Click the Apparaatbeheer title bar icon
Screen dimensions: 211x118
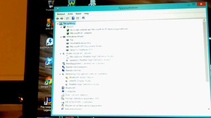(x=57, y=9)
